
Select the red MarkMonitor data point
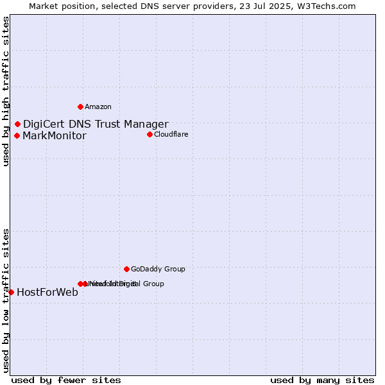coord(17,136)
